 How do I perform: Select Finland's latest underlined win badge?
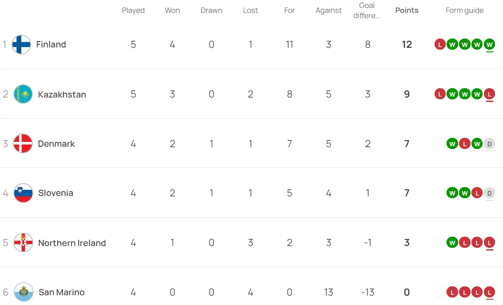(x=489, y=44)
